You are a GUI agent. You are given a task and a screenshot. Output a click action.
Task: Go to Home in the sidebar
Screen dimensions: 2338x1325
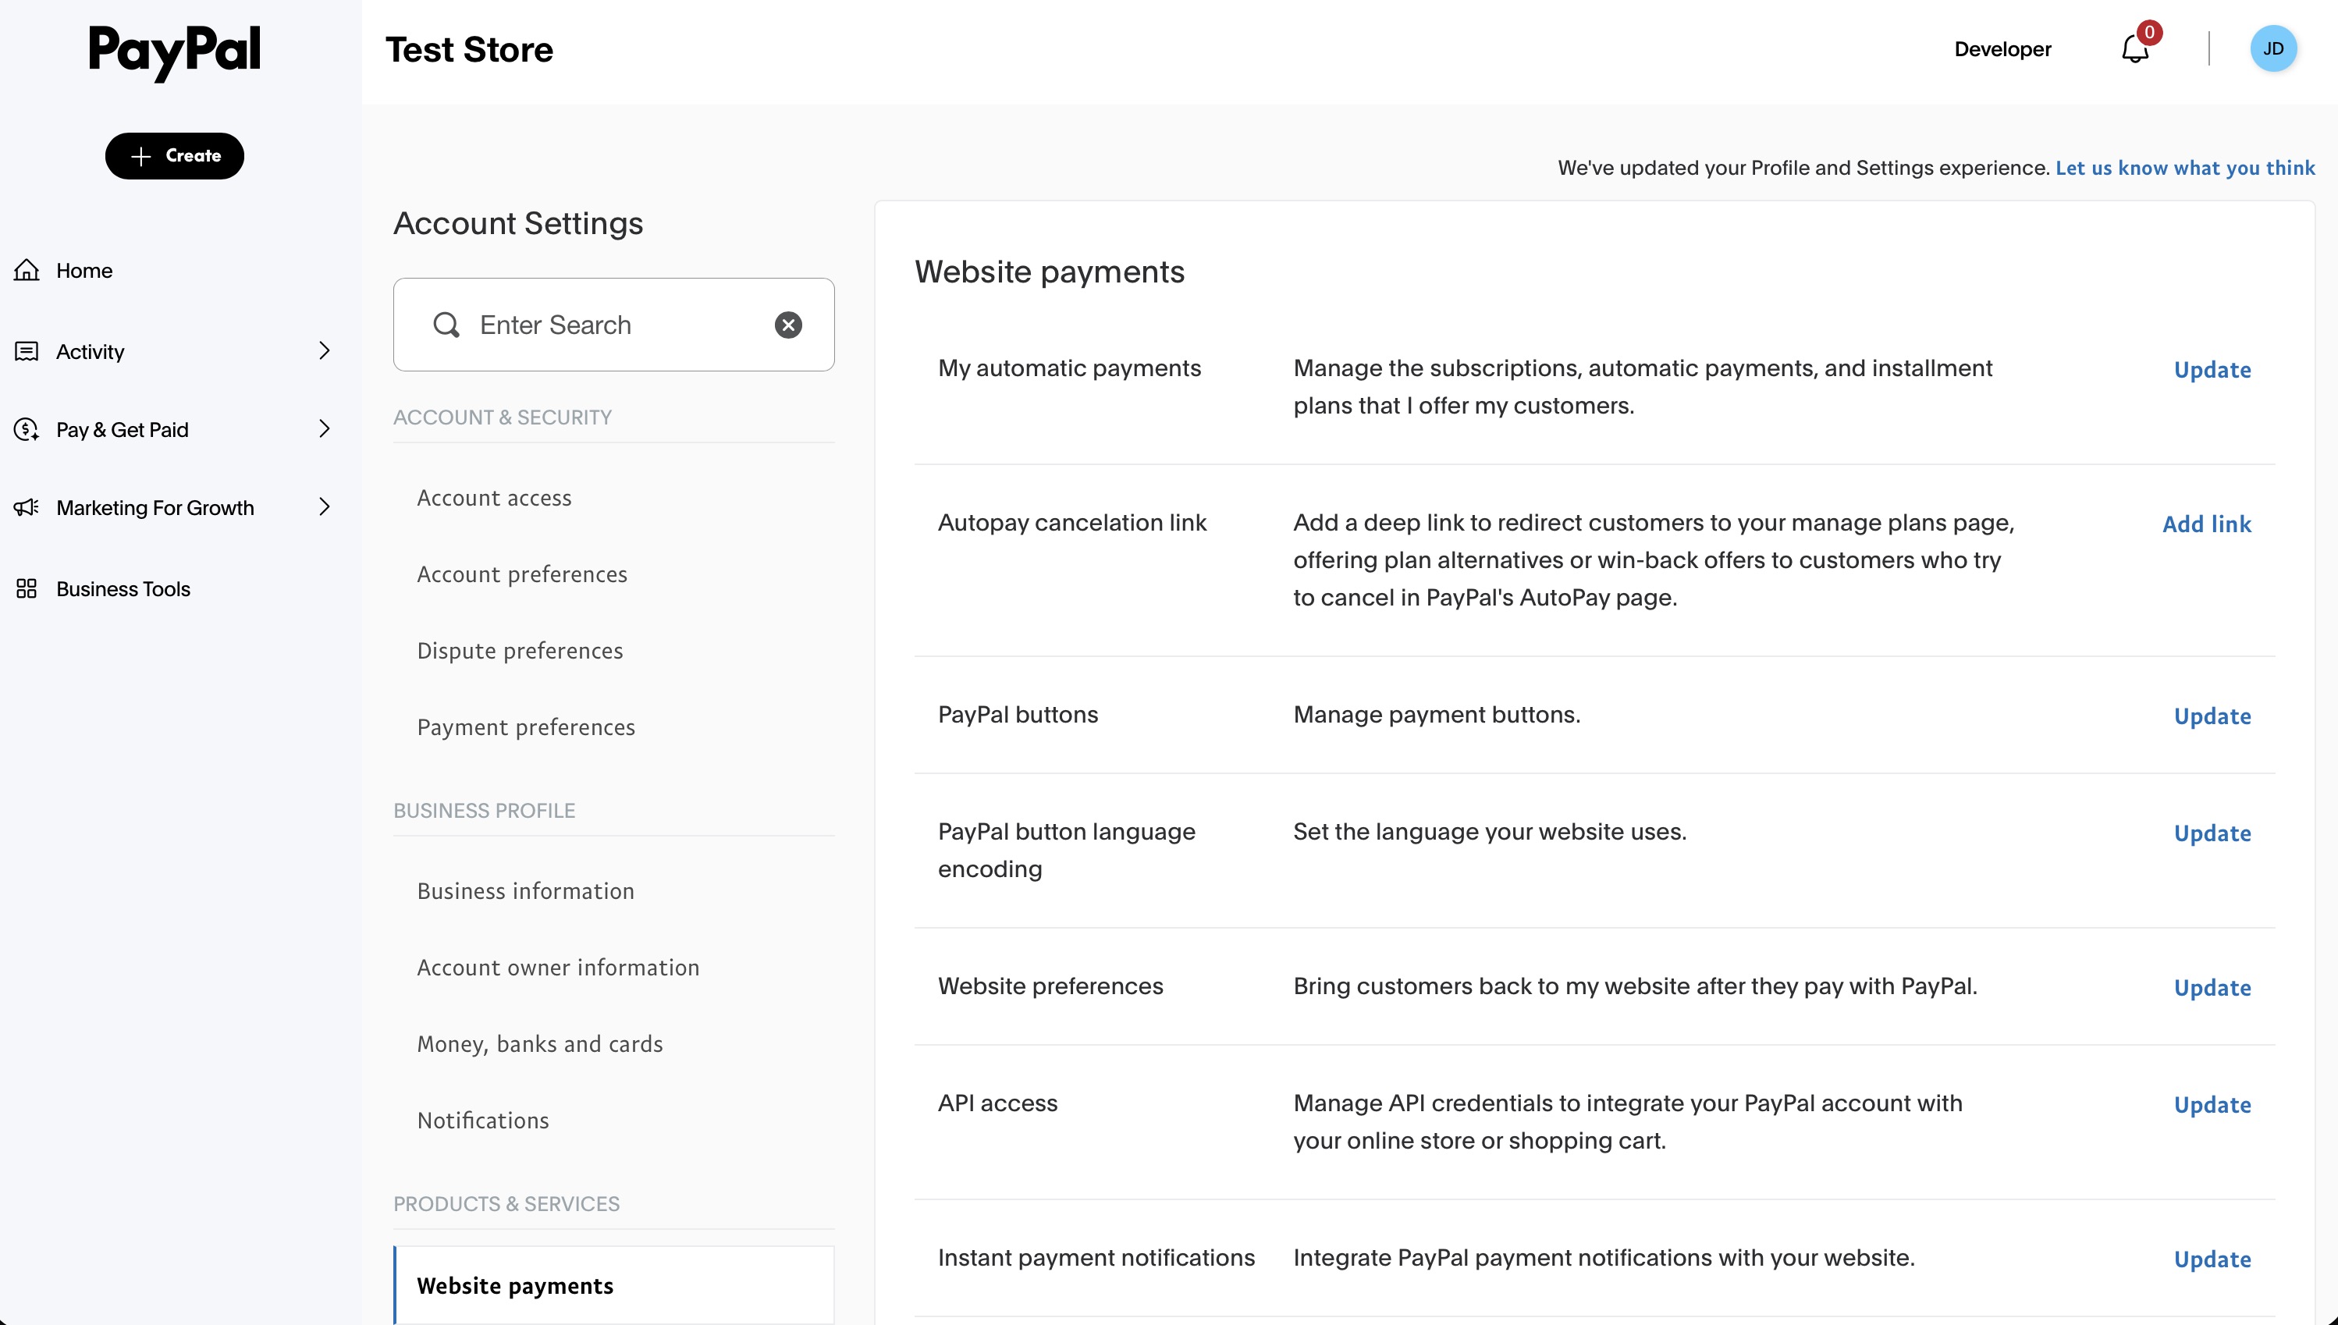click(x=84, y=270)
